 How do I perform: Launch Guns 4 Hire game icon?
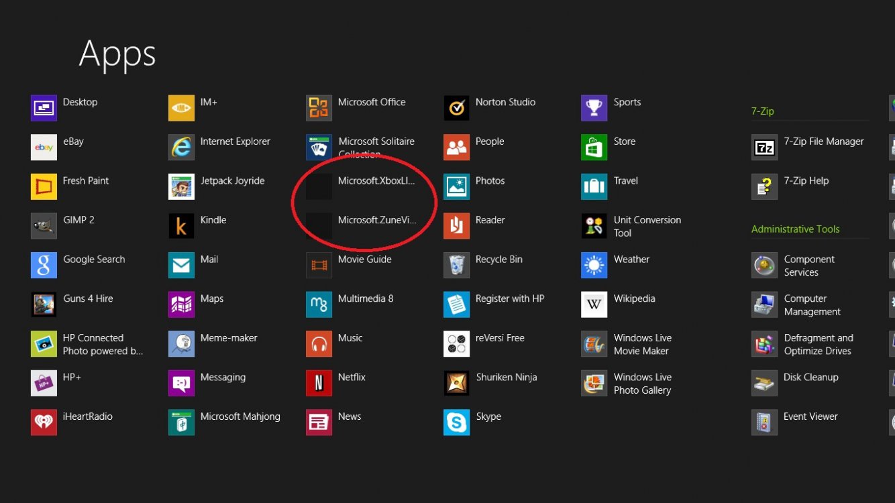pyautogui.click(x=44, y=304)
